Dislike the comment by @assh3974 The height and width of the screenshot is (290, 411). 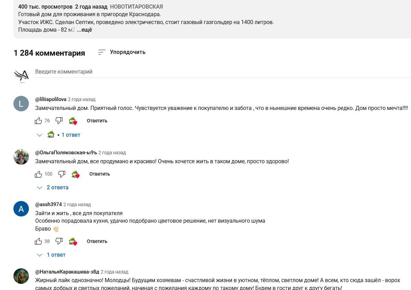coord(59,241)
